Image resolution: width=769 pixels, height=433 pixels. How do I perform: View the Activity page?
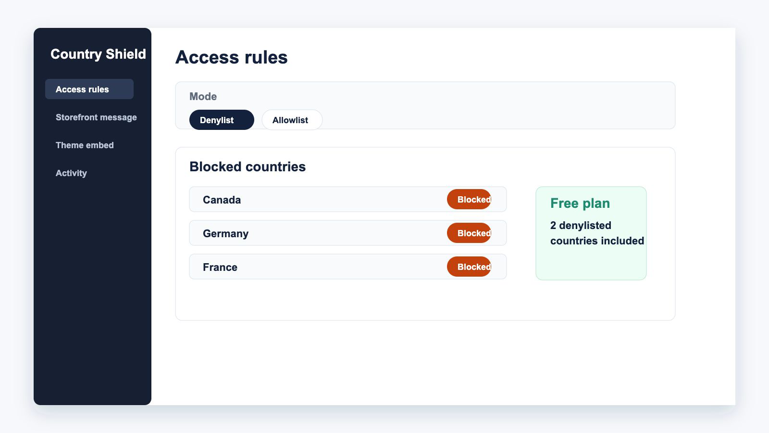(x=71, y=173)
